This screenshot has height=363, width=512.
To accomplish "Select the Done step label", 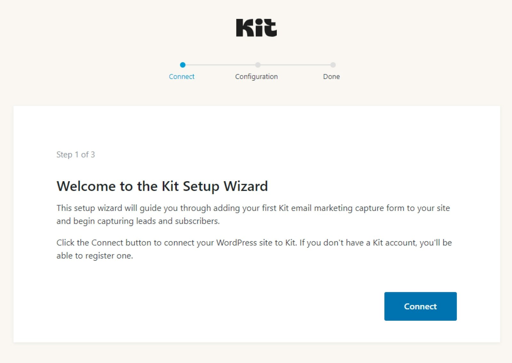I will click(x=332, y=77).
